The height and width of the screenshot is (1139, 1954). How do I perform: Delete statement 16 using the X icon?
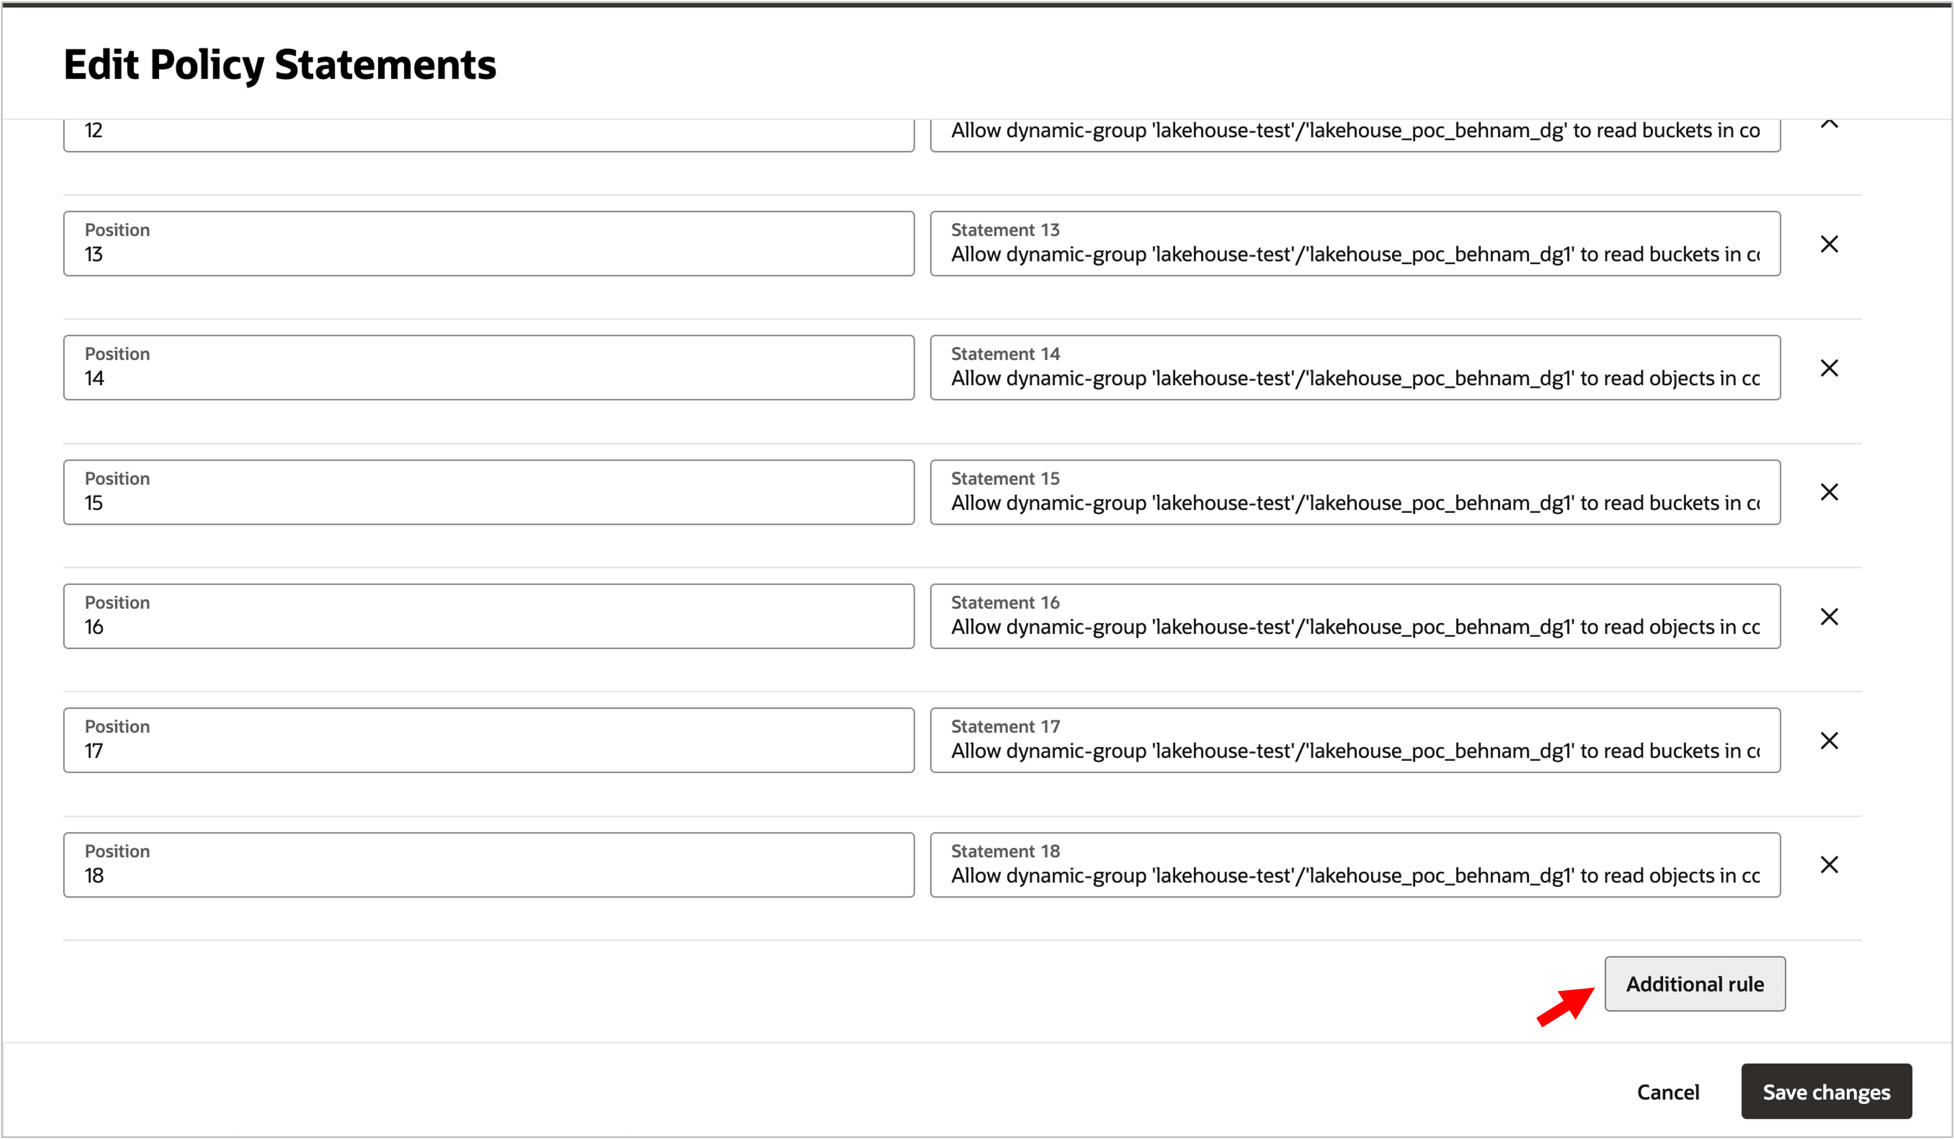pos(1828,617)
